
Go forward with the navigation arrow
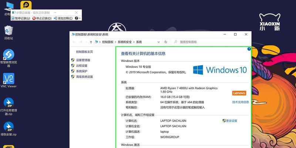pyautogui.click(x=81, y=42)
